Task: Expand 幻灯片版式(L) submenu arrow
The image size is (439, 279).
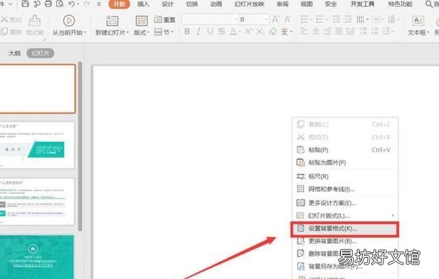Action: tap(393, 215)
